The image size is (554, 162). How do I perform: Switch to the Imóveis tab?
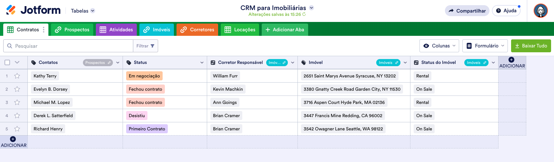(x=157, y=30)
